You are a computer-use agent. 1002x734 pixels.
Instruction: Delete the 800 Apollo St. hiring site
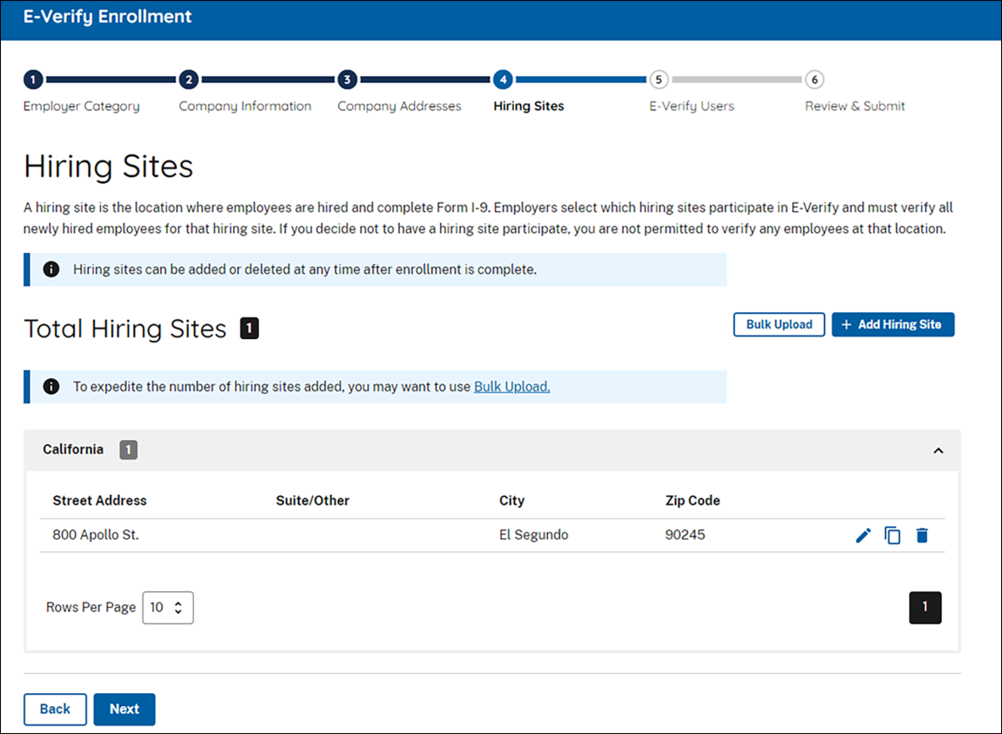coord(922,535)
